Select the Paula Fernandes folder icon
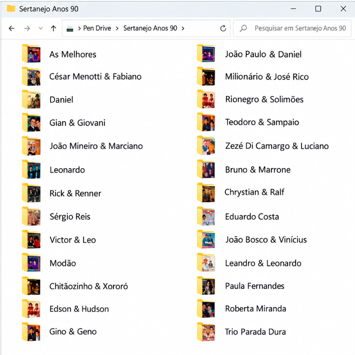This screenshot has width=355, height=355. coord(206,286)
